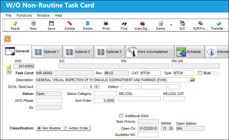
Task: Click the hour field showing 13
Action: 164,128
